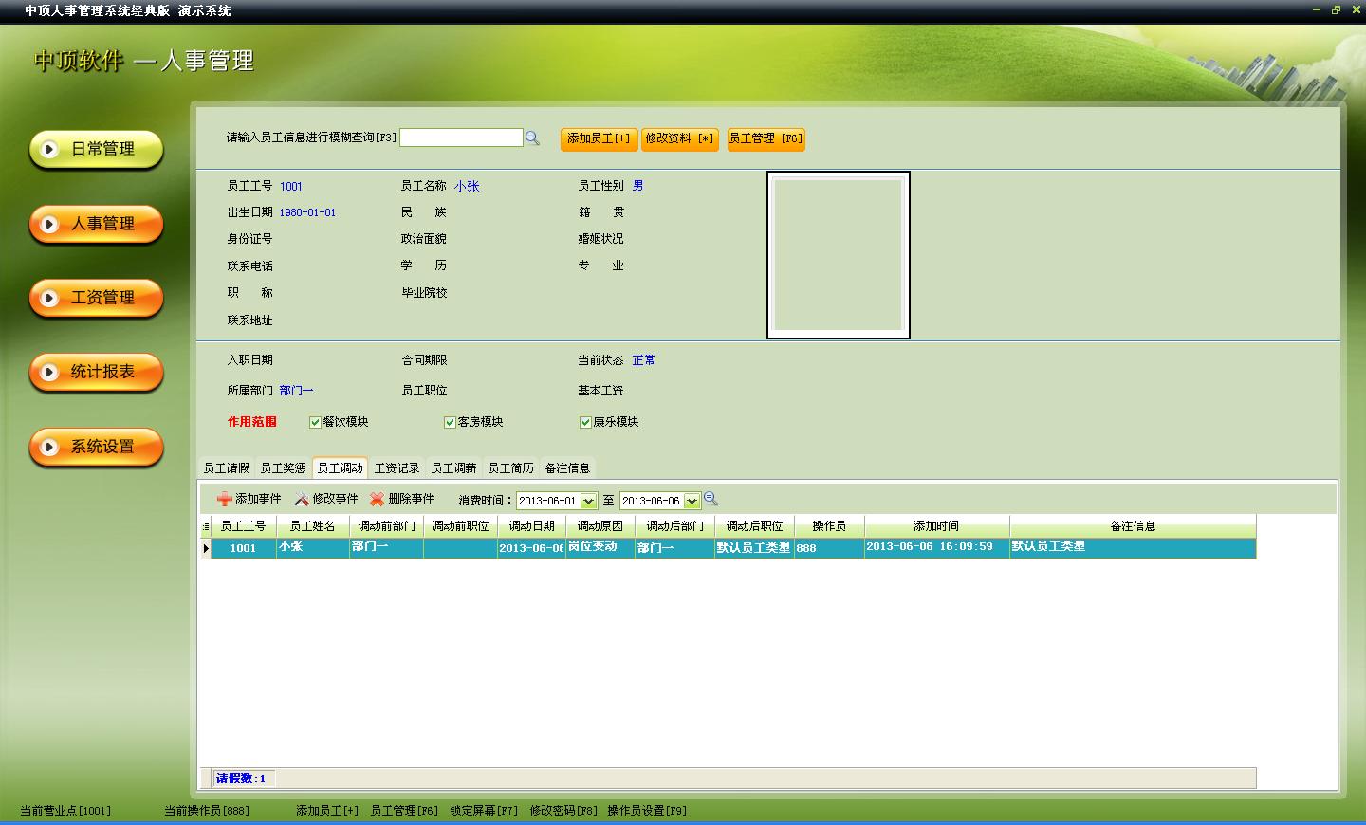Click 操作员设置[F9] in the status bar
Viewport: 1366px width, 825px height.
click(647, 811)
